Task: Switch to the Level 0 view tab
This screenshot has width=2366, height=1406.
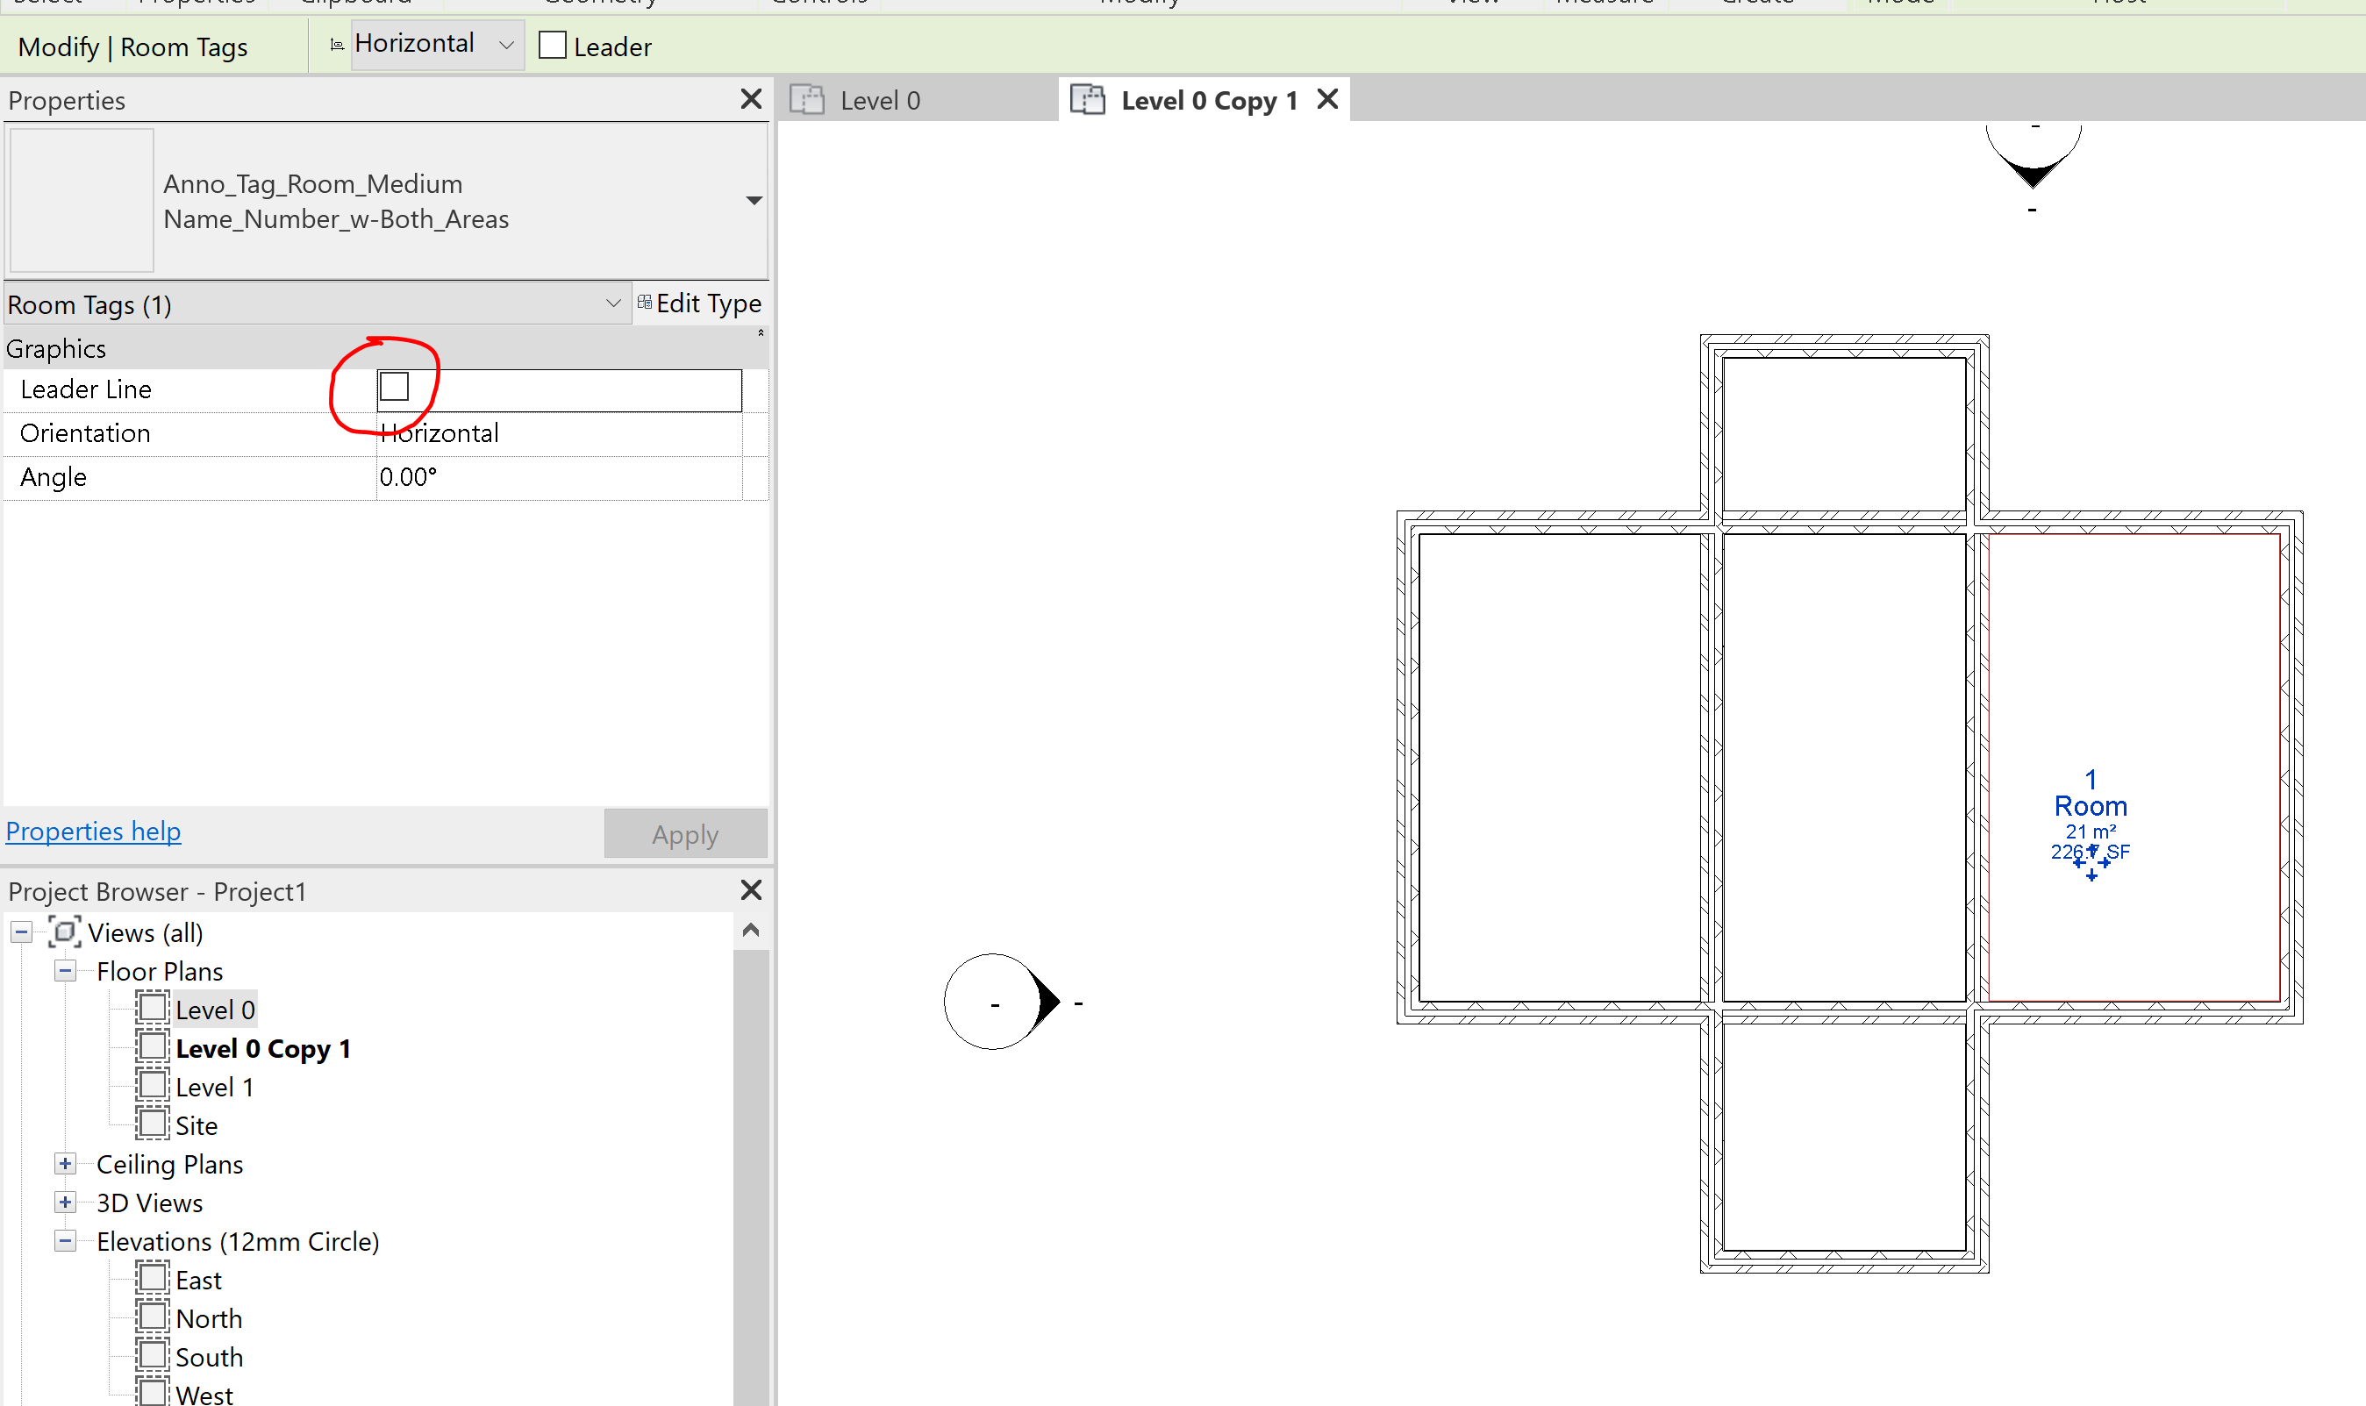Action: 918,99
